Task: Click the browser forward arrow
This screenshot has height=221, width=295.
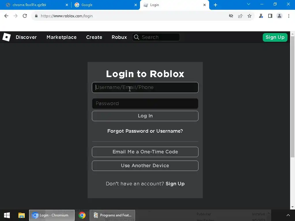Action: (x=16, y=16)
